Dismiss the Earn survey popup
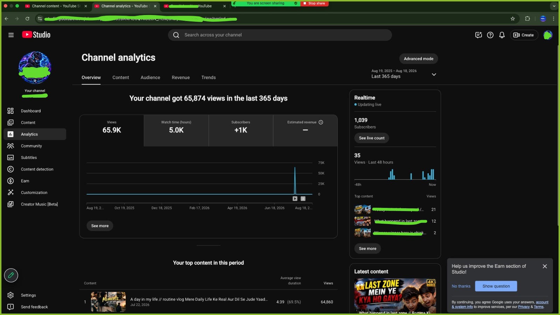 coord(545,266)
